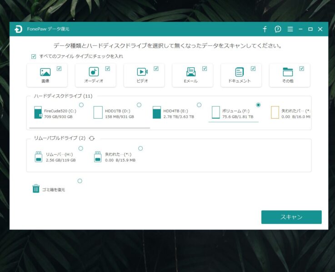Click the FonePaw データ復元 title text
This screenshot has width=335, height=272.
[x=48, y=29]
